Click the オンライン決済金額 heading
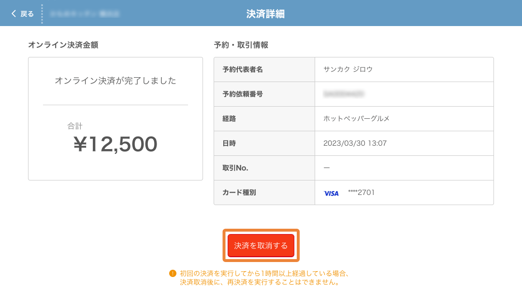The width and height of the screenshot is (522, 304). [63, 45]
